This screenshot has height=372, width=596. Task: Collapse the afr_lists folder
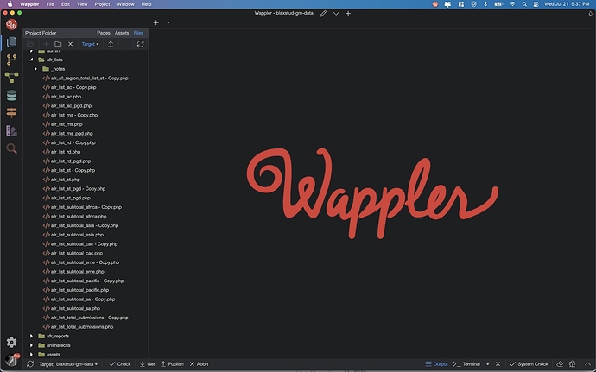click(x=32, y=60)
